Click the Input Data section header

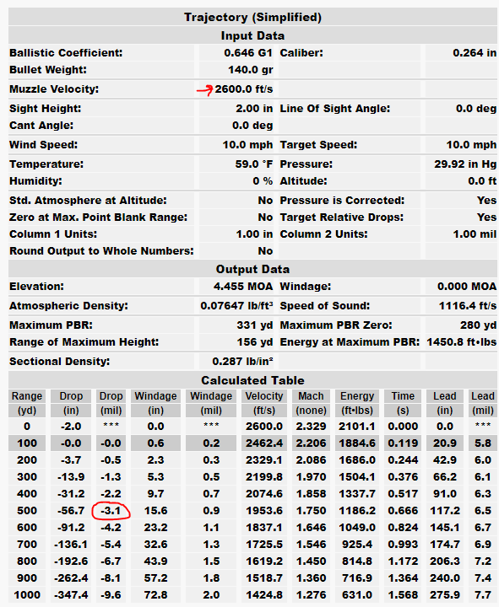pyautogui.click(x=252, y=35)
